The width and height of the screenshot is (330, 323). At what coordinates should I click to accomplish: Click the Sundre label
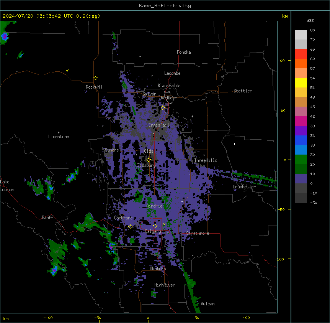coord(112,150)
